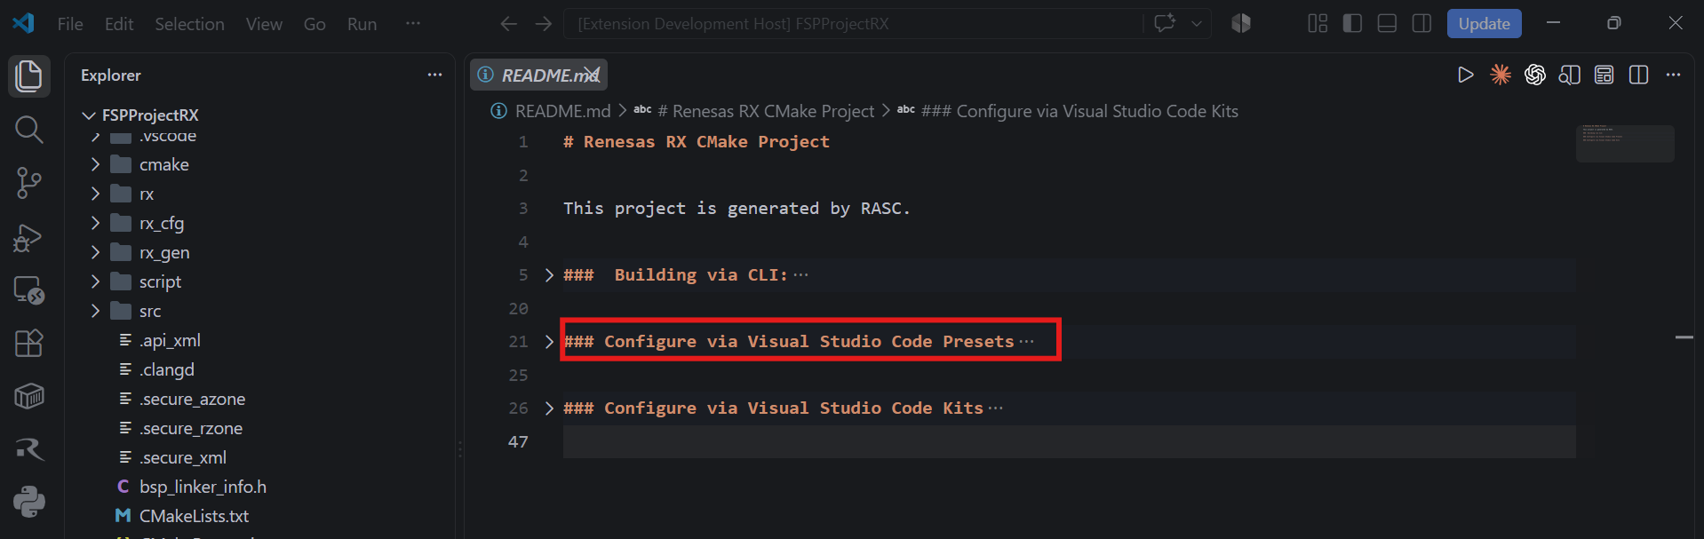Viewport: 1704px width, 539px height.
Task: Unfold the Building via CLI section
Action: pos(549,275)
